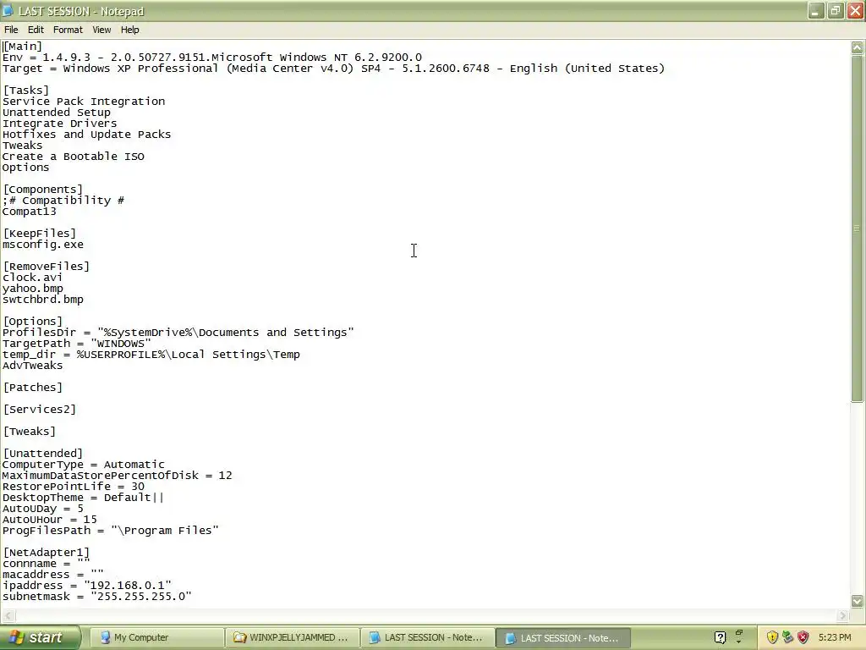Click the vertical scrollbar down arrow
This screenshot has width=866, height=650.
(x=858, y=601)
